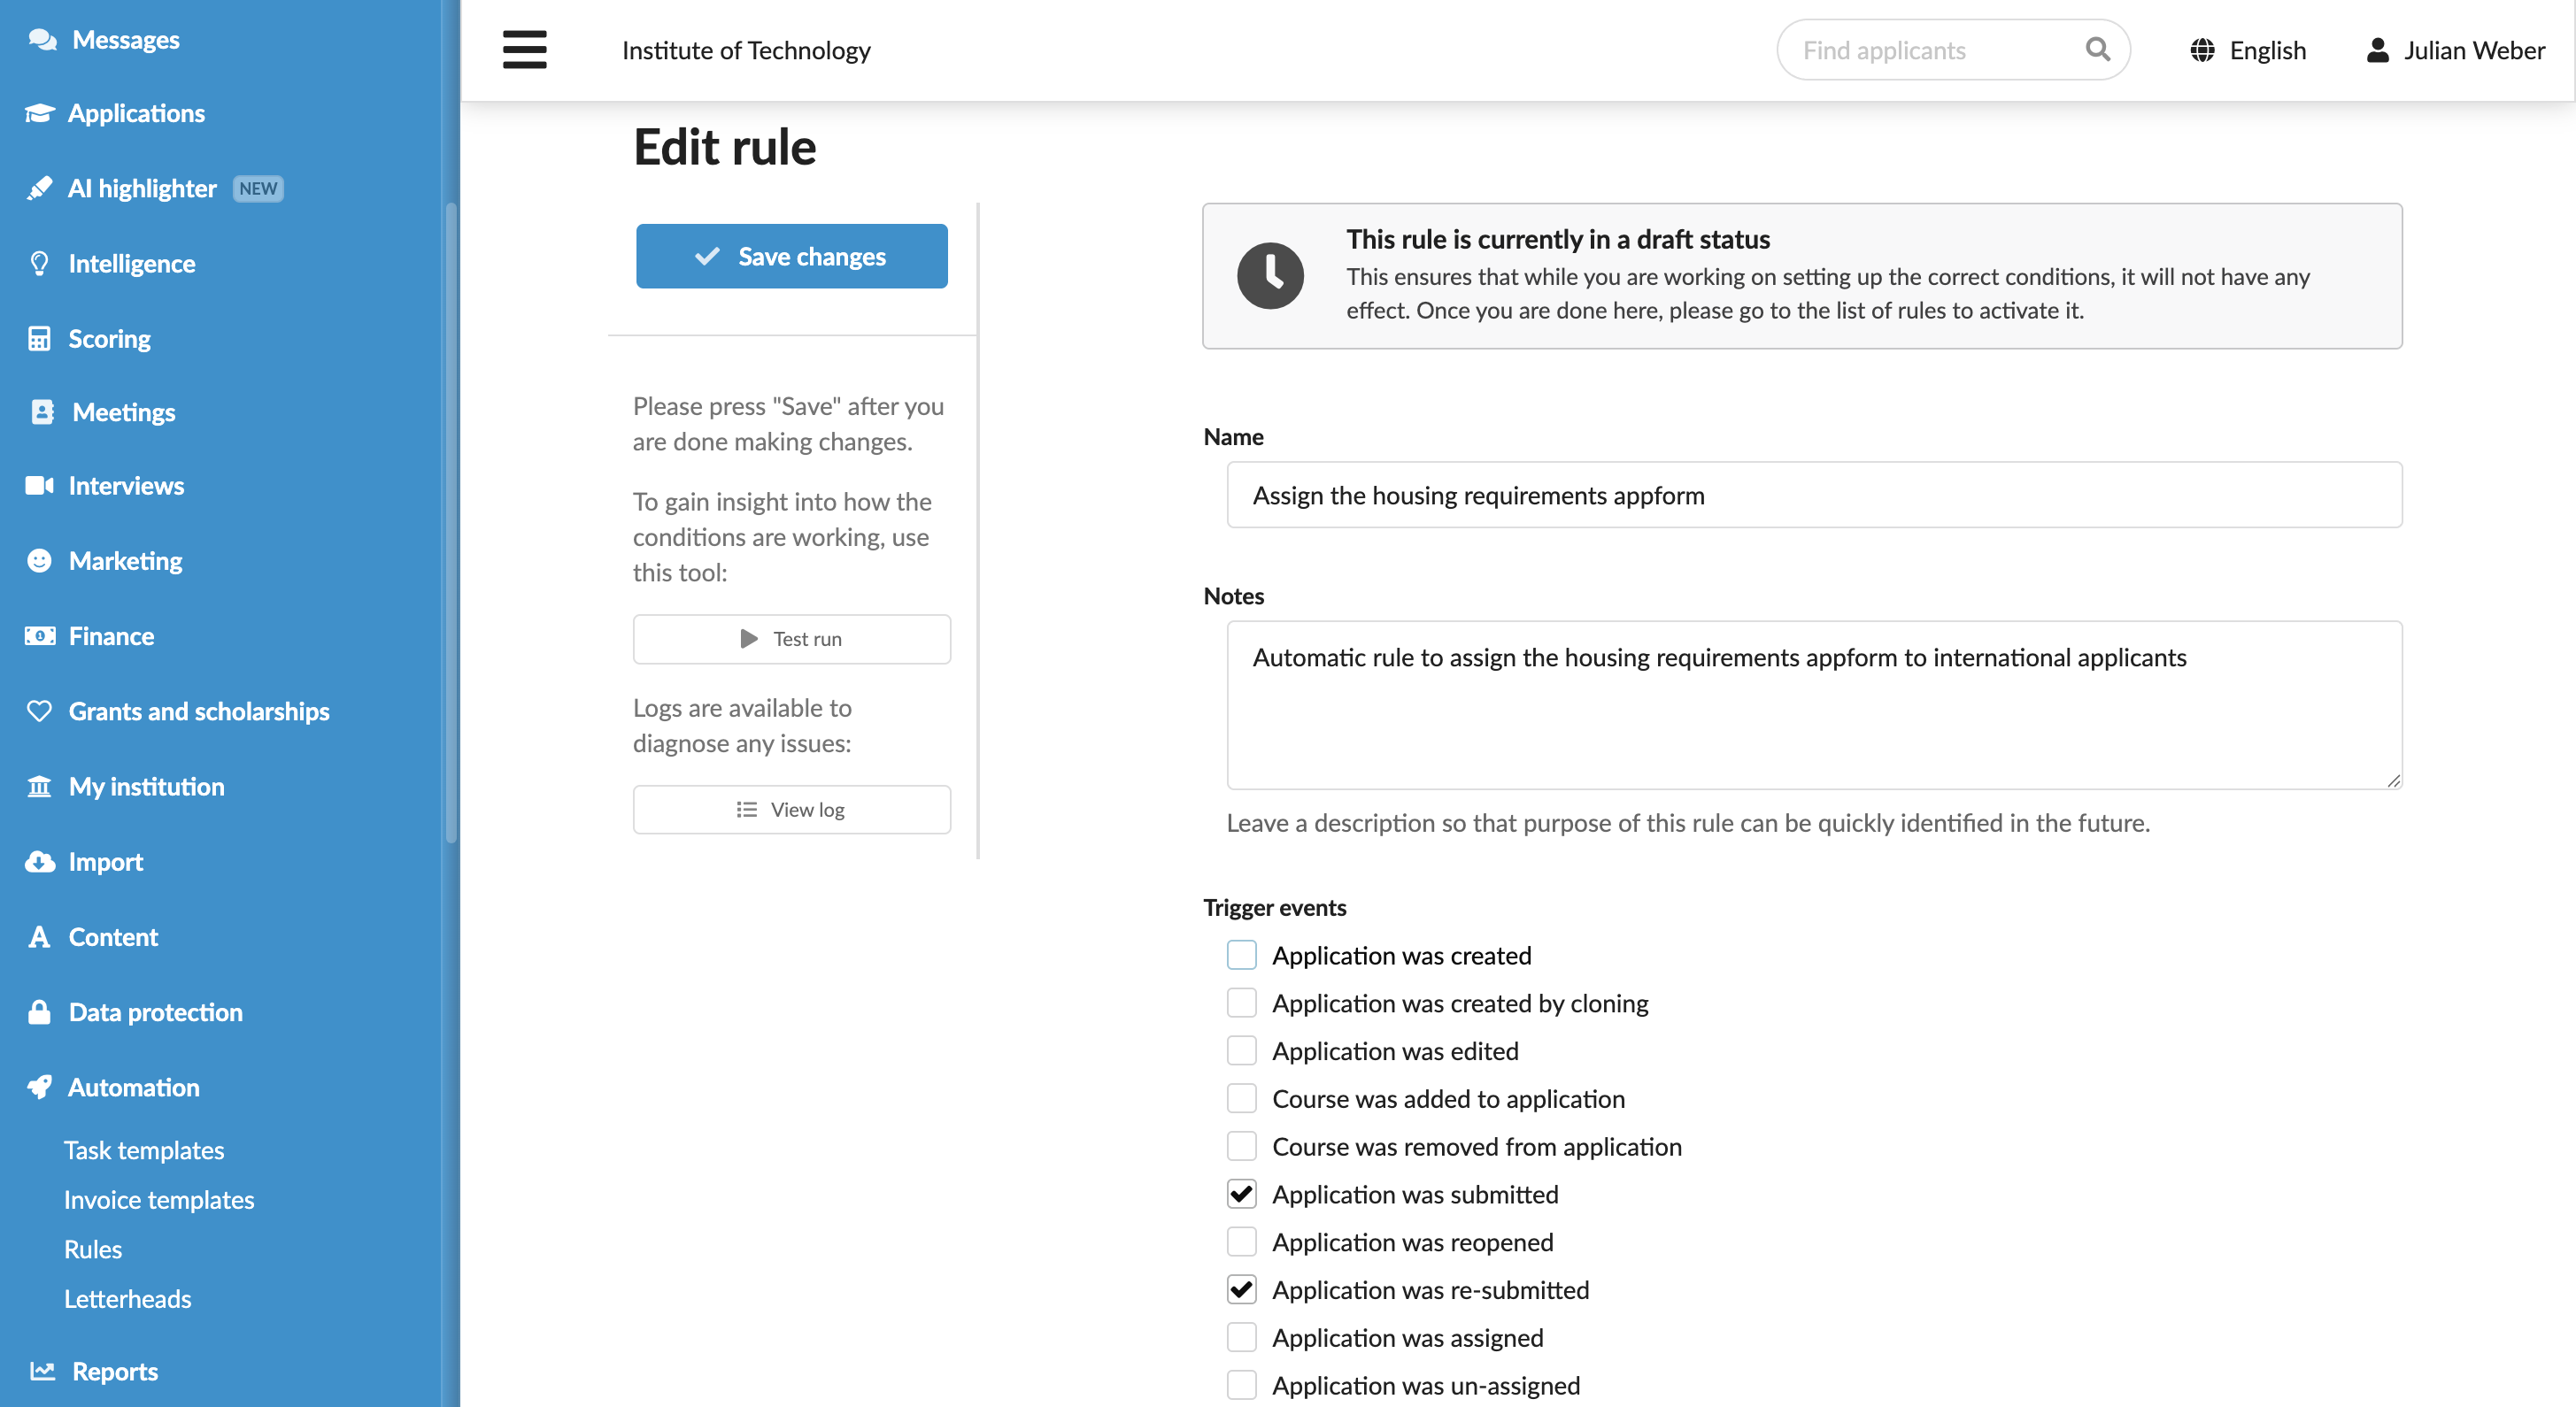Click the Reports chart icon
This screenshot has height=1407, width=2576.
pyautogui.click(x=42, y=1370)
